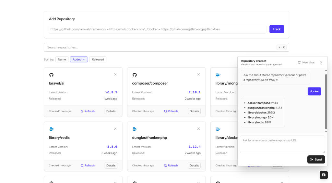Viewport: 332px width, 183px height.
Task: Remove the dunglas/frankenphp repository card
Action: pos(198,129)
